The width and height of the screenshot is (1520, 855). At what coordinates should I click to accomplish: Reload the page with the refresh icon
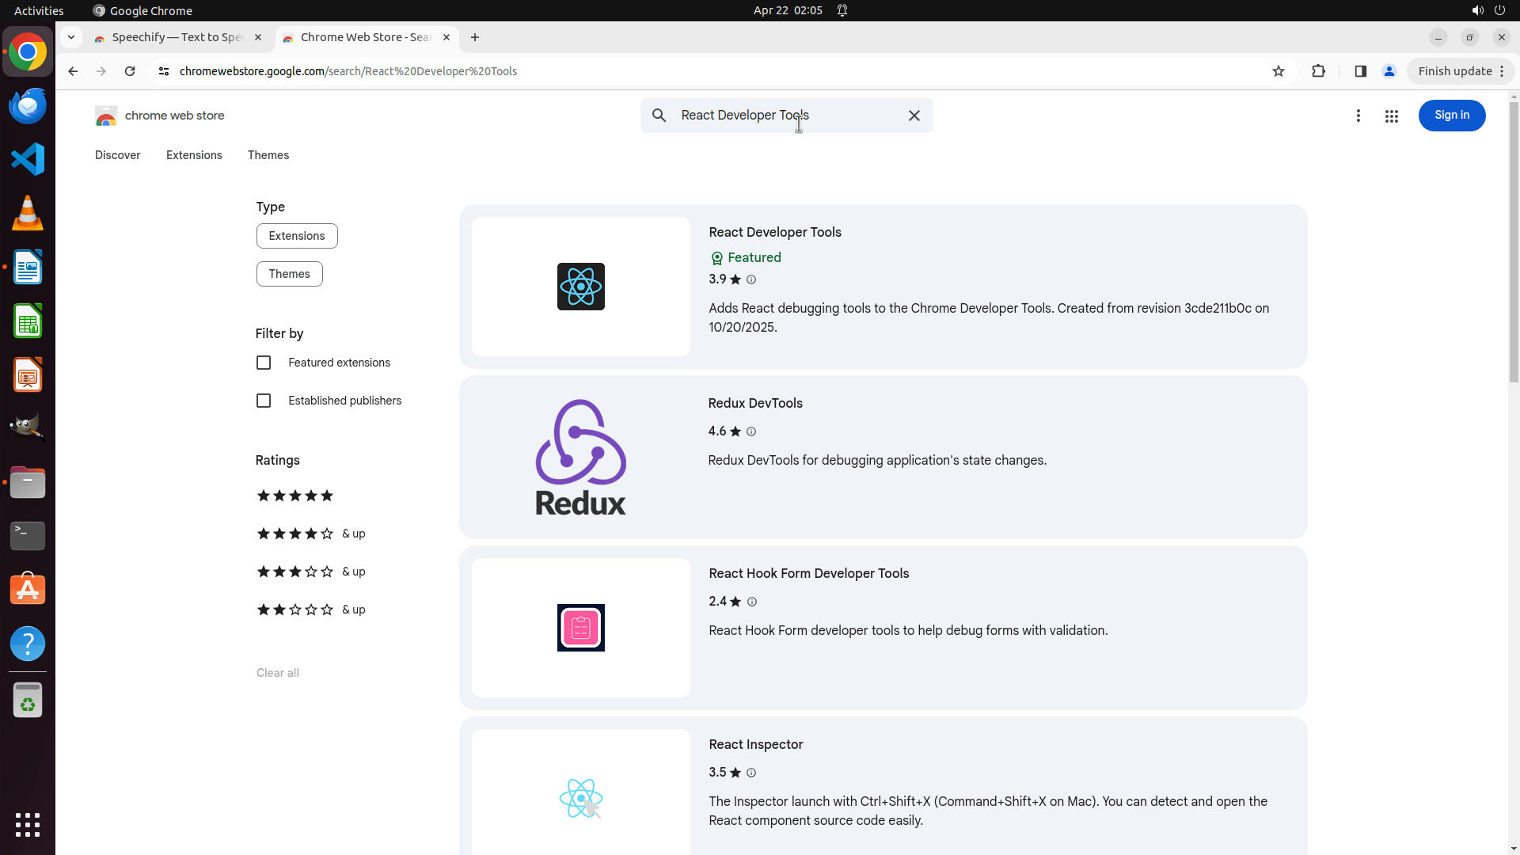(x=130, y=71)
